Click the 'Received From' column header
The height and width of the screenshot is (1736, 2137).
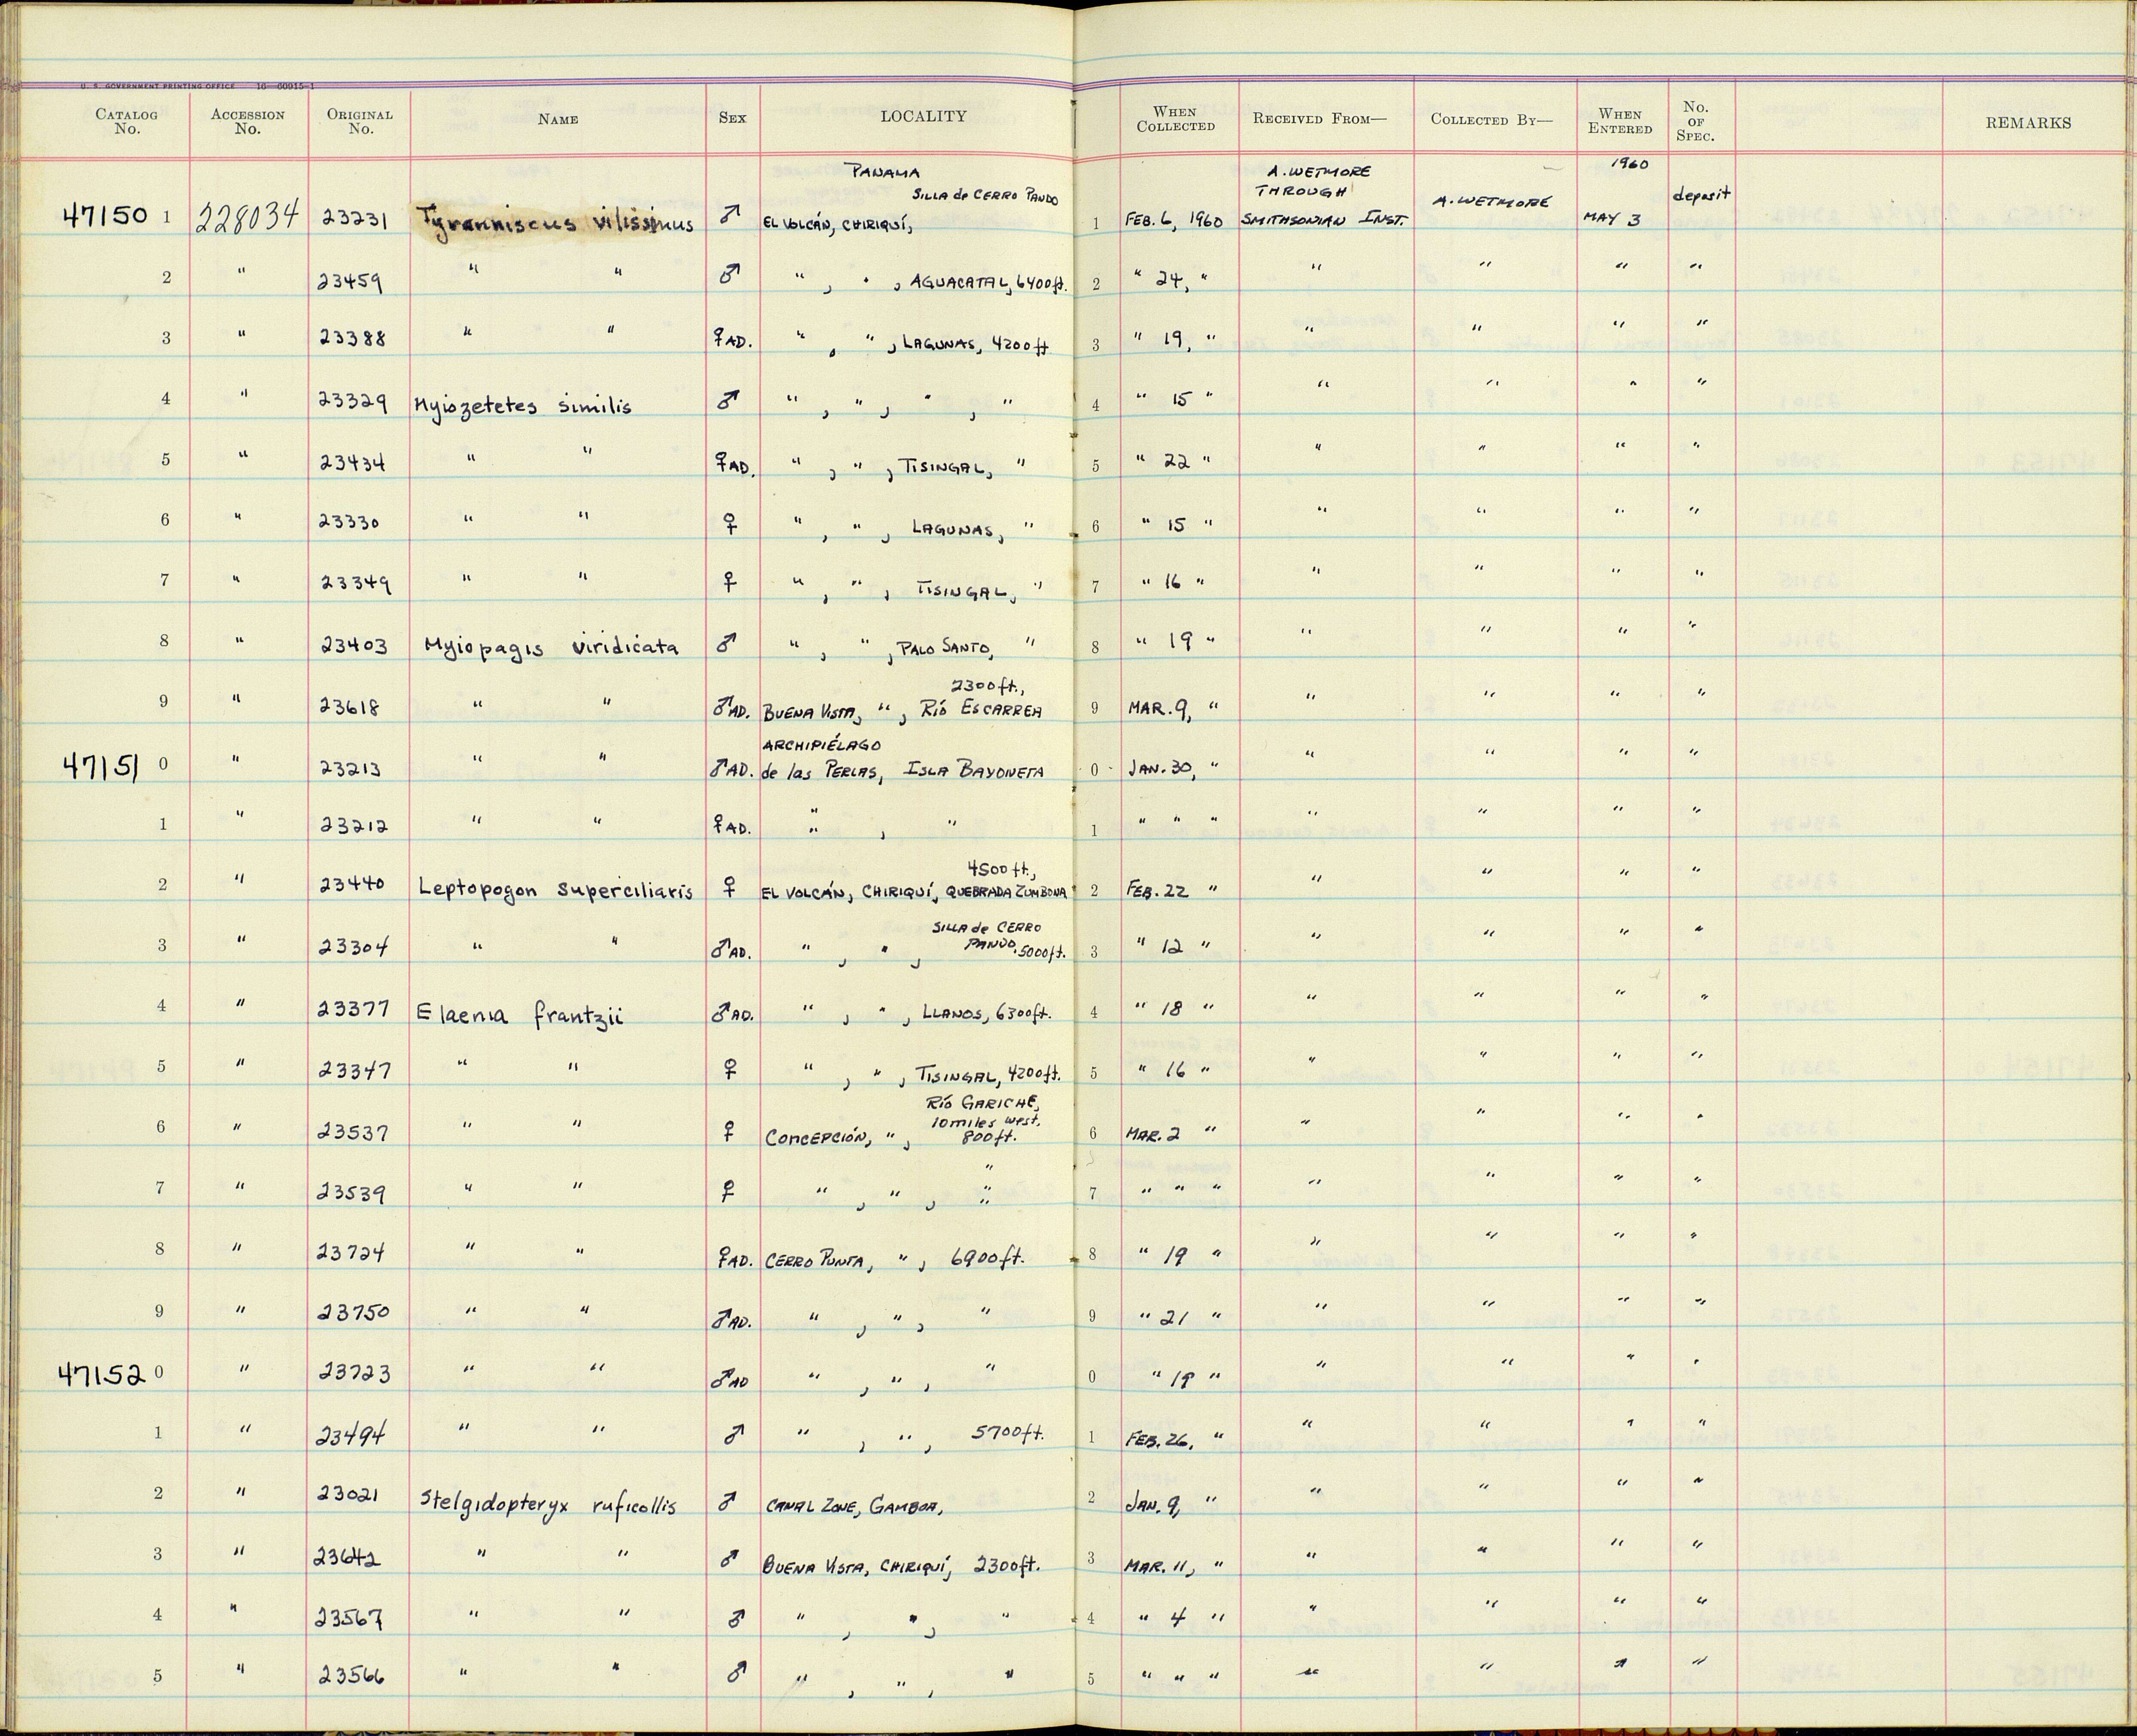click(x=1320, y=119)
